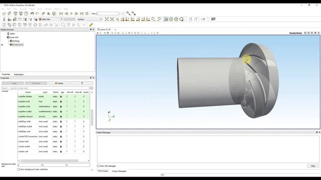Image resolution: width=321 pixels, height=180 pixels.
Task: Enable show background mesh wireframe checkbox
Action: (x=19, y=169)
